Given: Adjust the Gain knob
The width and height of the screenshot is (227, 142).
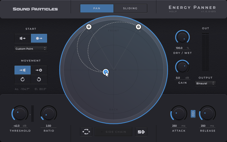Looking at the screenshot, I should click(182, 67).
